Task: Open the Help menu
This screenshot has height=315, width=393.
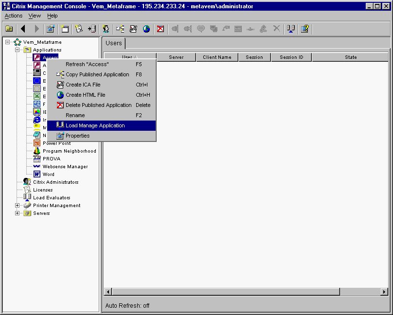Action: pyautogui.click(x=53, y=16)
